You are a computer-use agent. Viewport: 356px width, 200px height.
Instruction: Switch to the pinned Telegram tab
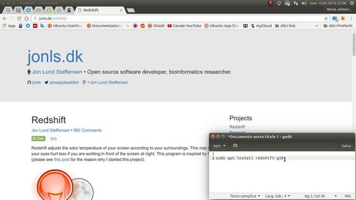[28, 10]
